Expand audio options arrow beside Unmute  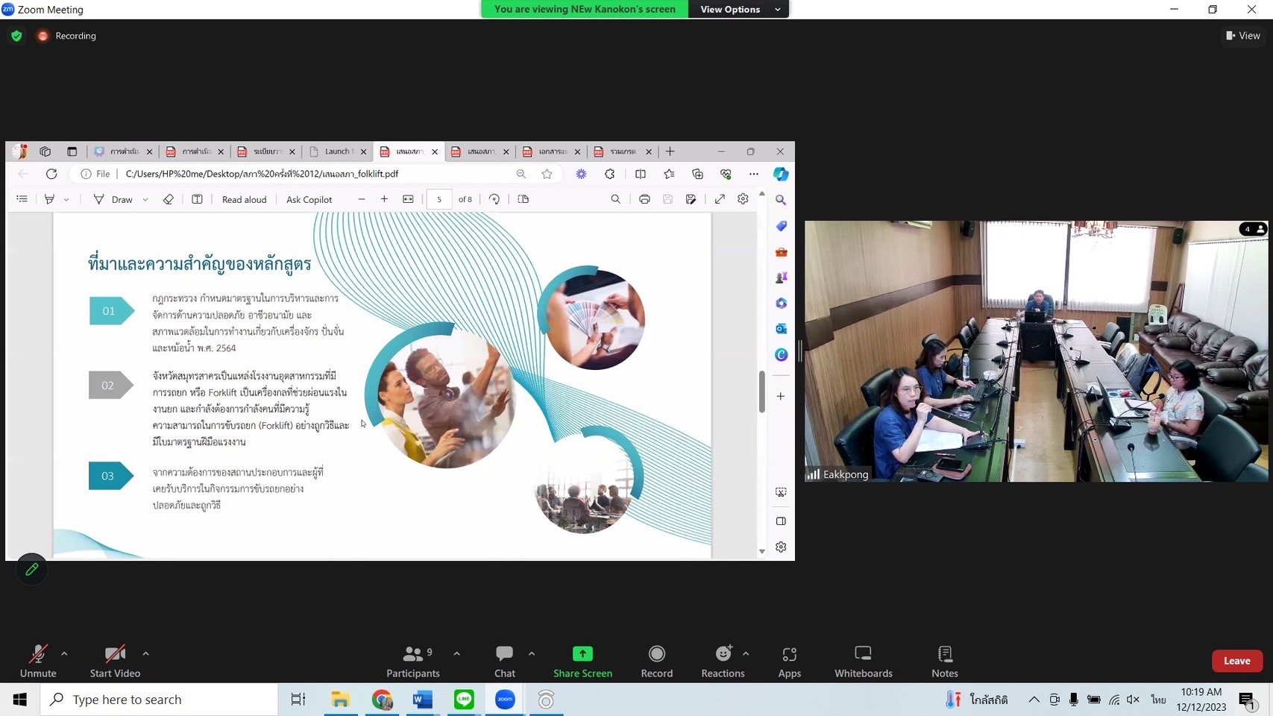[x=64, y=653]
